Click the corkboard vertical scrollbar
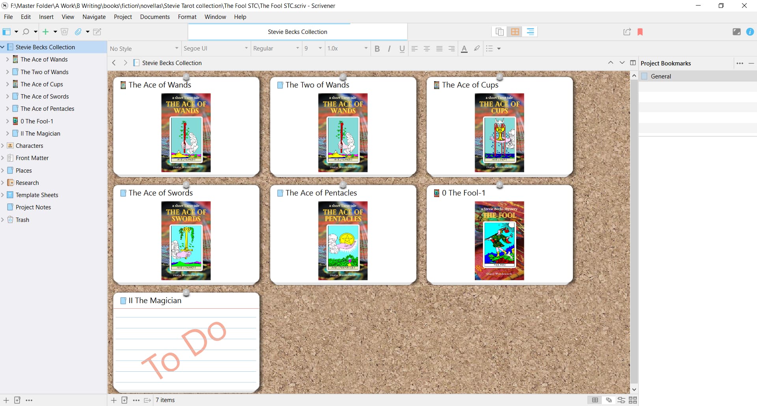 pos(634,232)
